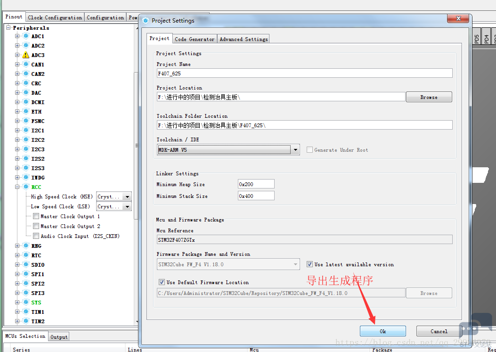The height and width of the screenshot is (352, 496).
Task: Collapse the RCC tree node
Action: pyautogui.click(x=17, y=187)
